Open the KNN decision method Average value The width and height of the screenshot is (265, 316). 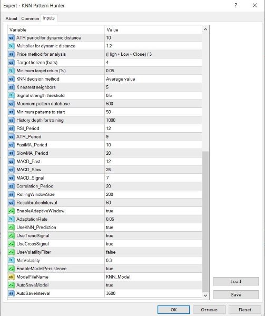pyautogui.click(x=153, y=79)
